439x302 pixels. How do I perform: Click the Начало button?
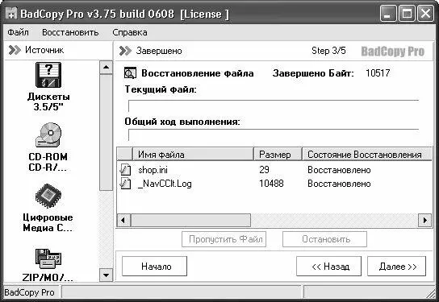pos(155,267)
